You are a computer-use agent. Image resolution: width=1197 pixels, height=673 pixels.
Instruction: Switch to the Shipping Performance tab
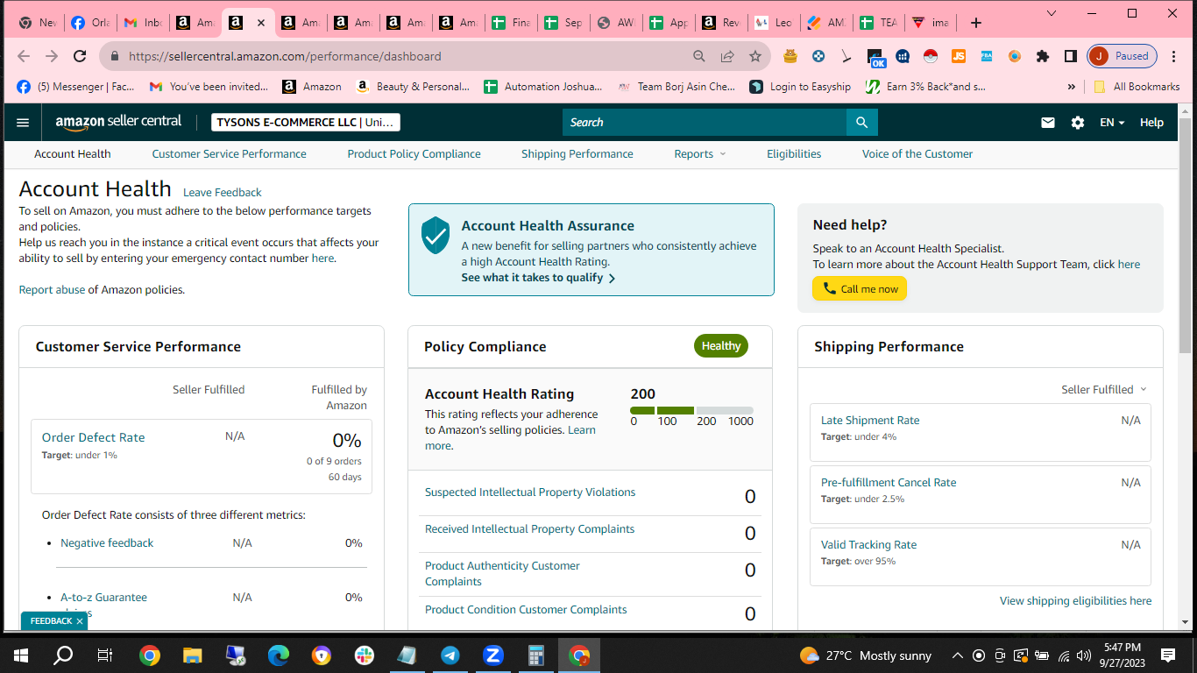tap(577, 153)
